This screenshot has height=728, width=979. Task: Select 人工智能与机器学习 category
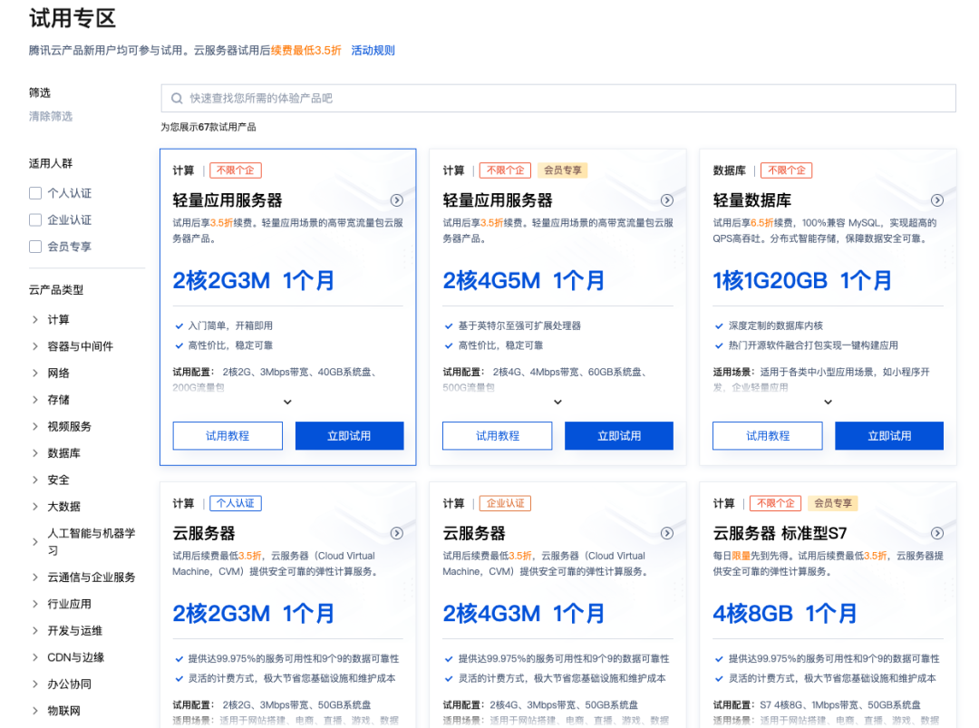[x=91, y=541]
